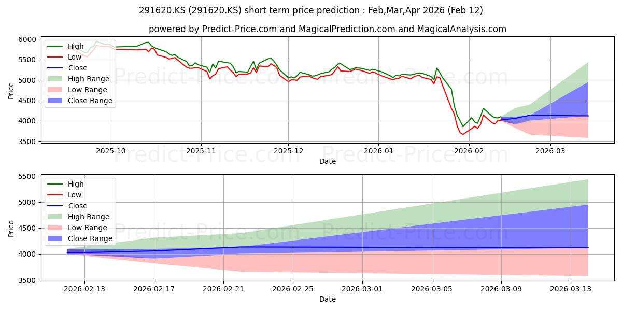Click the 'Close Range' blue swatch in top legend
The height and width of the screenshot is (311, 622).
[x=54, y=101]
